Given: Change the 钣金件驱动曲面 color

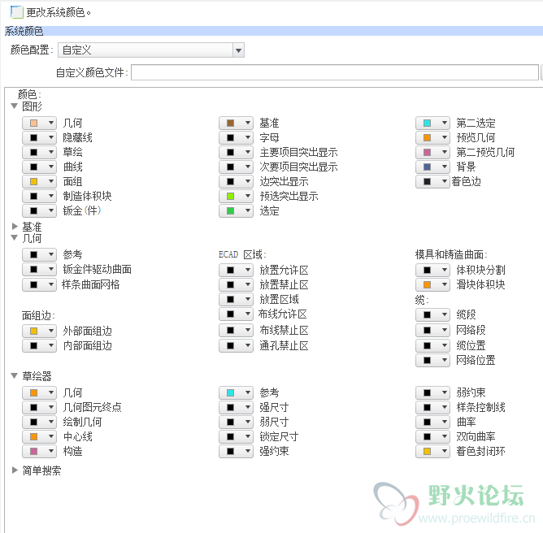Looking at the screenshot, I should point(40,269).
